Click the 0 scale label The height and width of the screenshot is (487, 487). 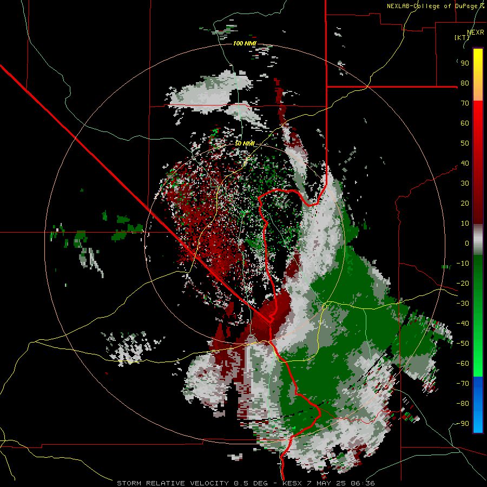[467, 243]
